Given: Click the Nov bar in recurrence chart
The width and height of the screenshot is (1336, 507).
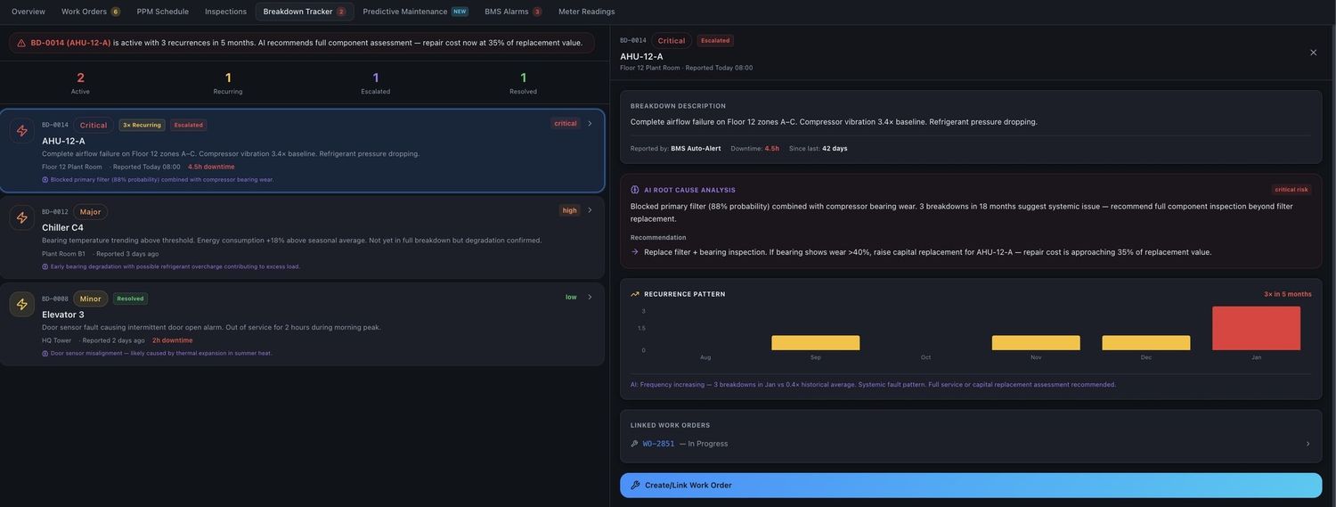Looking at the screenshot, I should [x=1036, y=343].
